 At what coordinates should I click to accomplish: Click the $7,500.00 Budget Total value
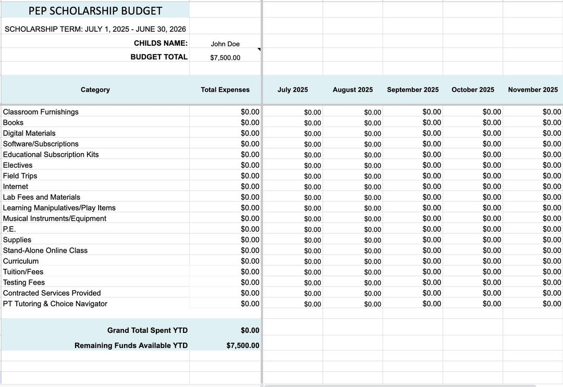pyautogui.click(x=225, y=57)
